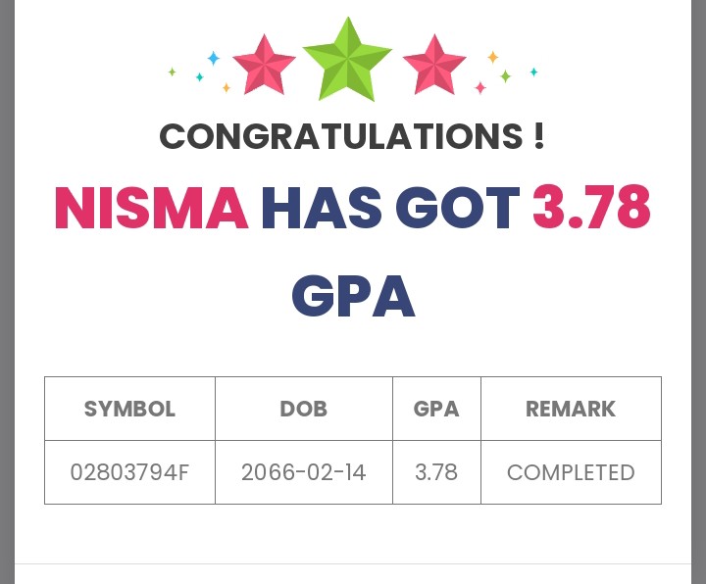Image resolution: width=706 pixels, height=584 pixels.
Task: Click the small pink sparkle below the right star
Action: [480, 88]
